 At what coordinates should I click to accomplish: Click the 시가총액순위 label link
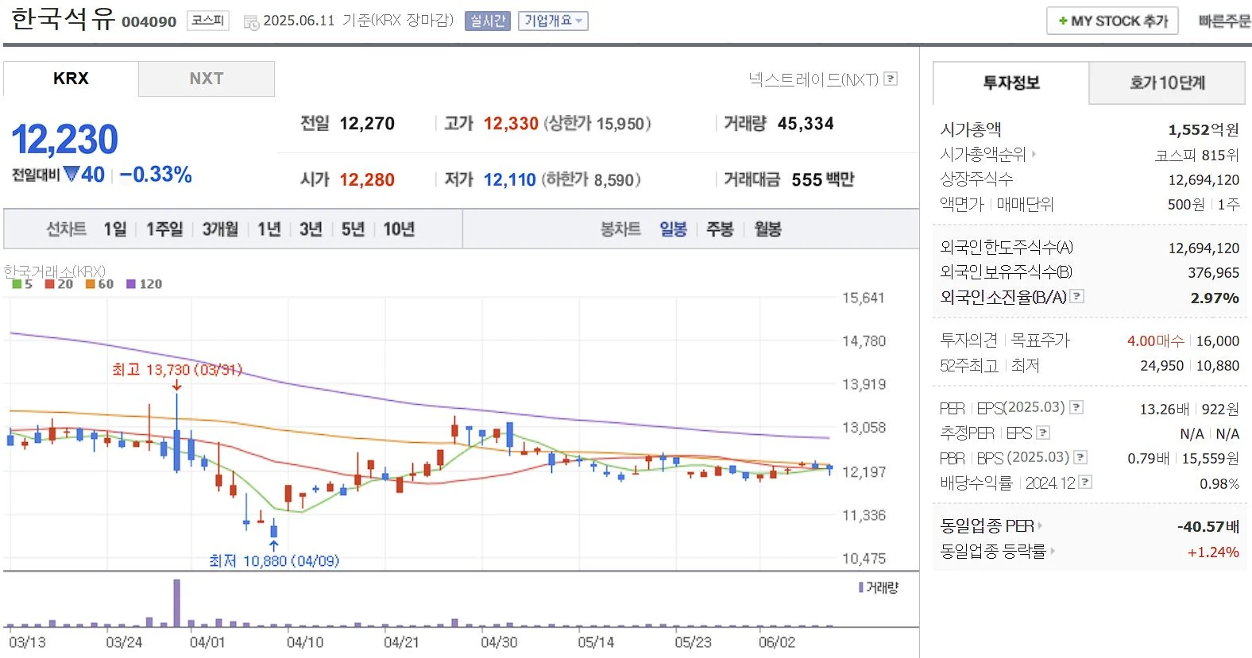coord(983,154)
